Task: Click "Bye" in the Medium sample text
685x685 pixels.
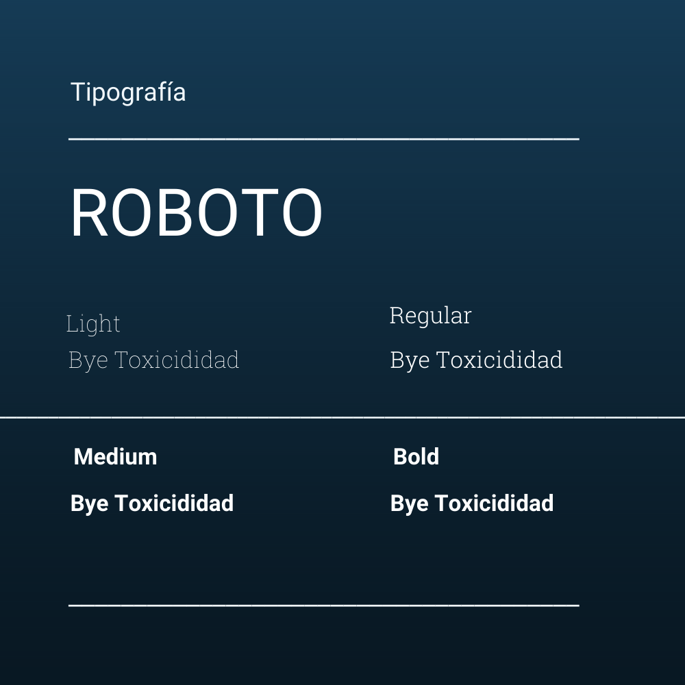Action: 90,503
